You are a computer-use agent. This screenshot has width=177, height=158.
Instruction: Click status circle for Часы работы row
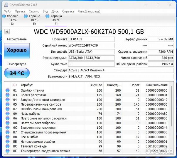pos(8,114)
